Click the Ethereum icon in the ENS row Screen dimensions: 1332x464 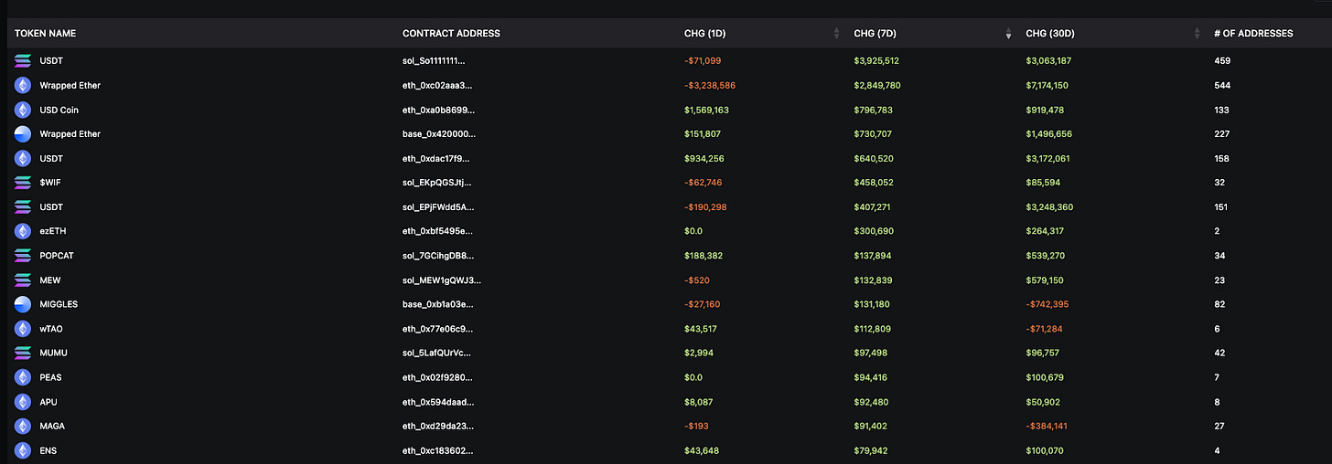point(23,450)
